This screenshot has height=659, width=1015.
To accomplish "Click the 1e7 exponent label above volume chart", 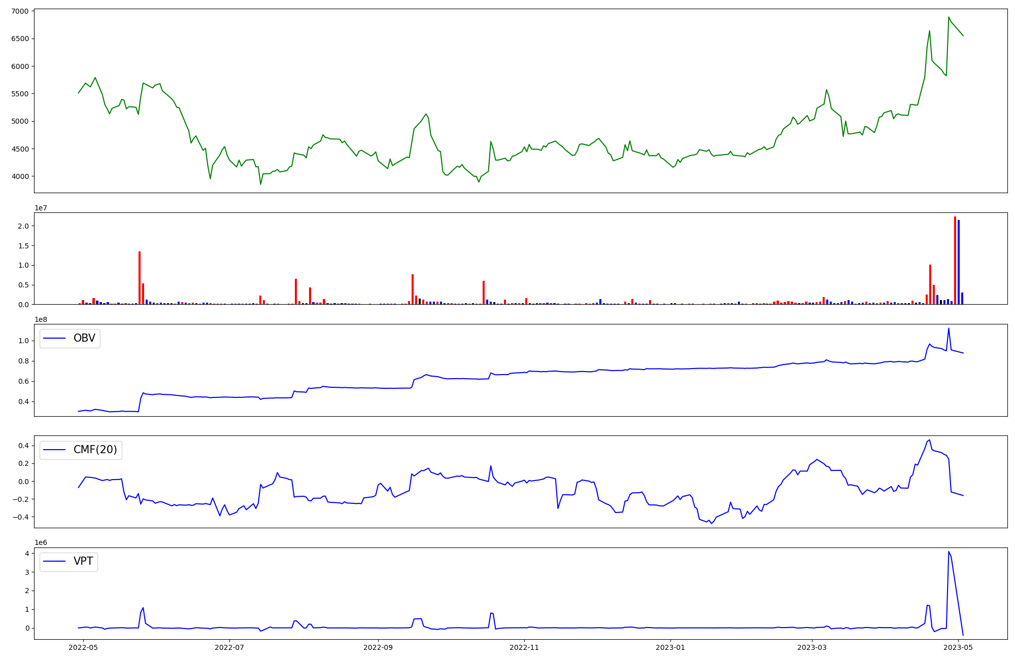I will point(41,208).
